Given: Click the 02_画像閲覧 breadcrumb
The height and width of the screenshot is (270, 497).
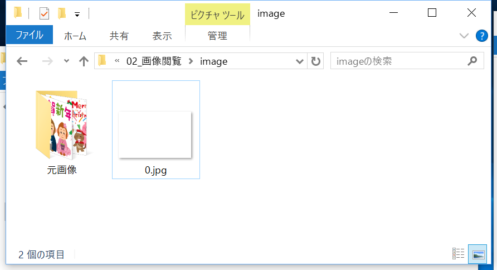Looking at the screenshot, I should pyautogui.click(x=154, y=61).
